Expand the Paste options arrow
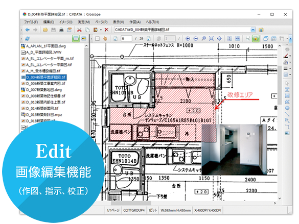299x224 pixels. pyautogui.click(x=101, y=30)
